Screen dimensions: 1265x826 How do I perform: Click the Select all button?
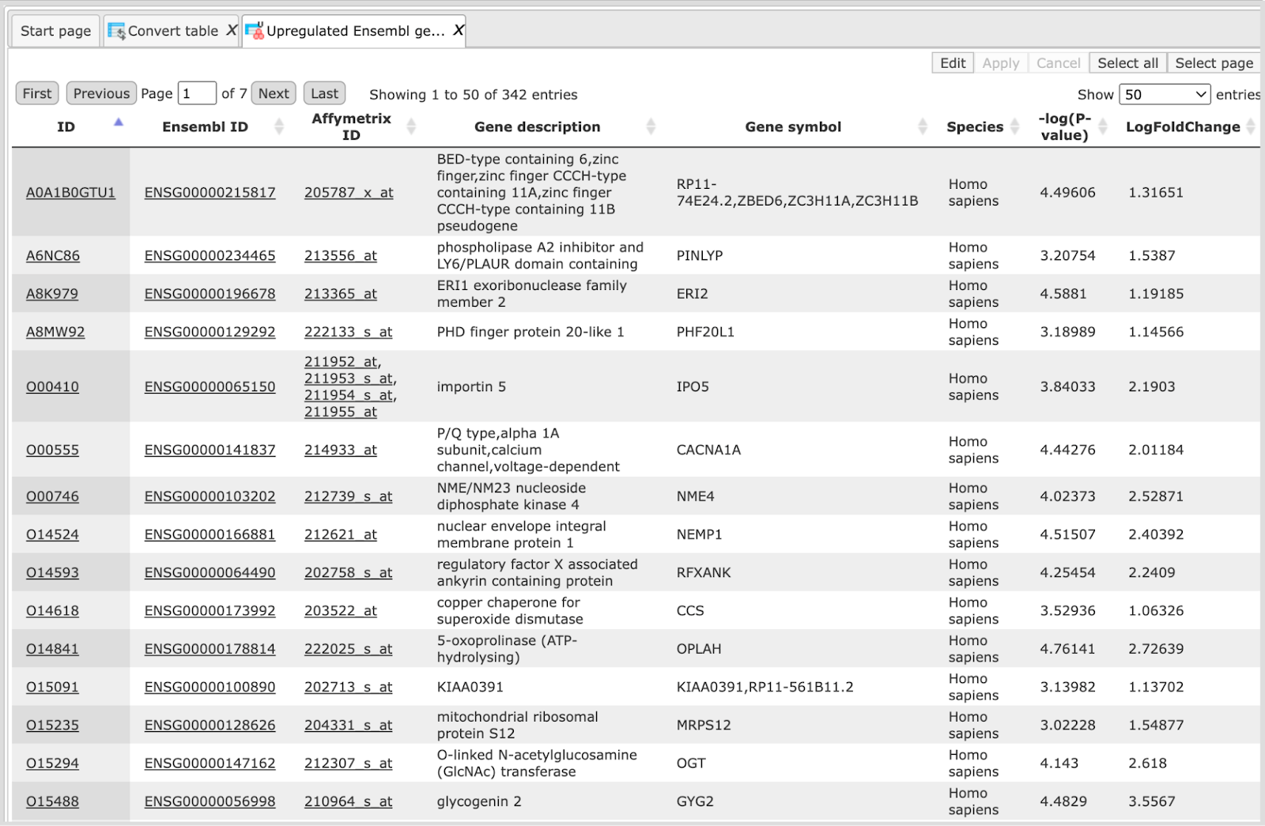pyautogui.click(x=1127, y=63)
